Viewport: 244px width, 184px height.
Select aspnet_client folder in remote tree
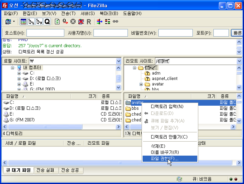pyautogui.click(x=165, y=79)
